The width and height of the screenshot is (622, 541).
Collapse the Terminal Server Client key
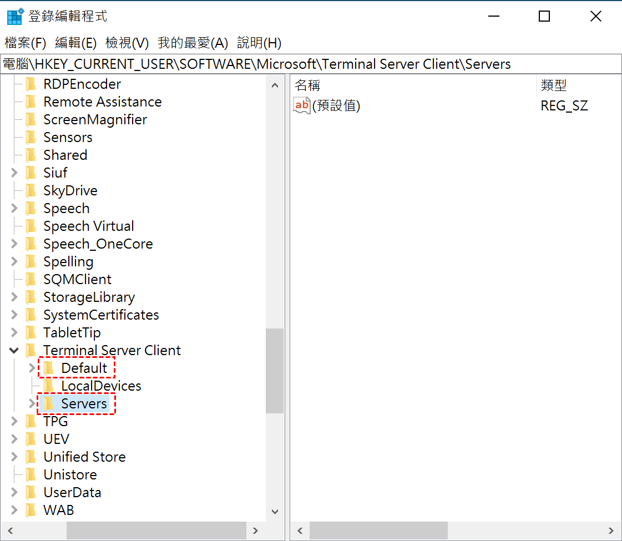(x=14, y=351)
